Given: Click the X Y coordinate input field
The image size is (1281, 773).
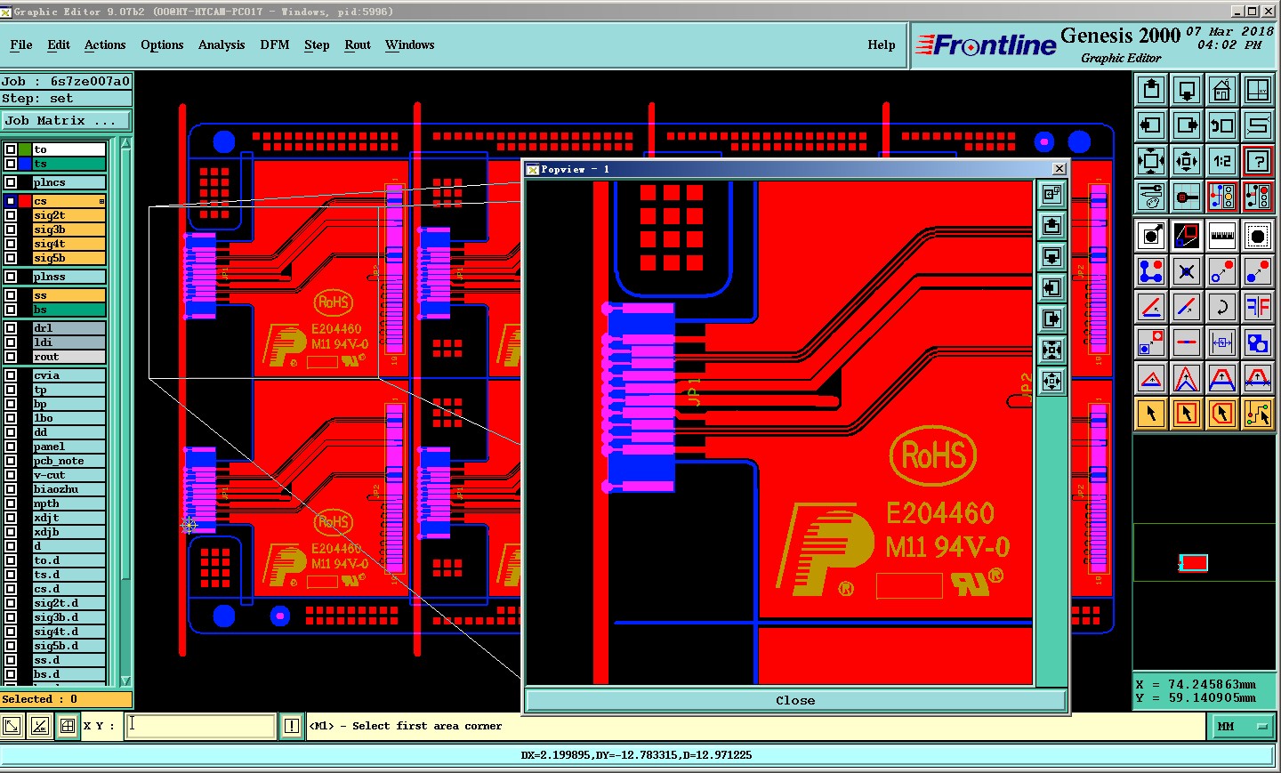Looking at the screenshot, I should 200,726.
